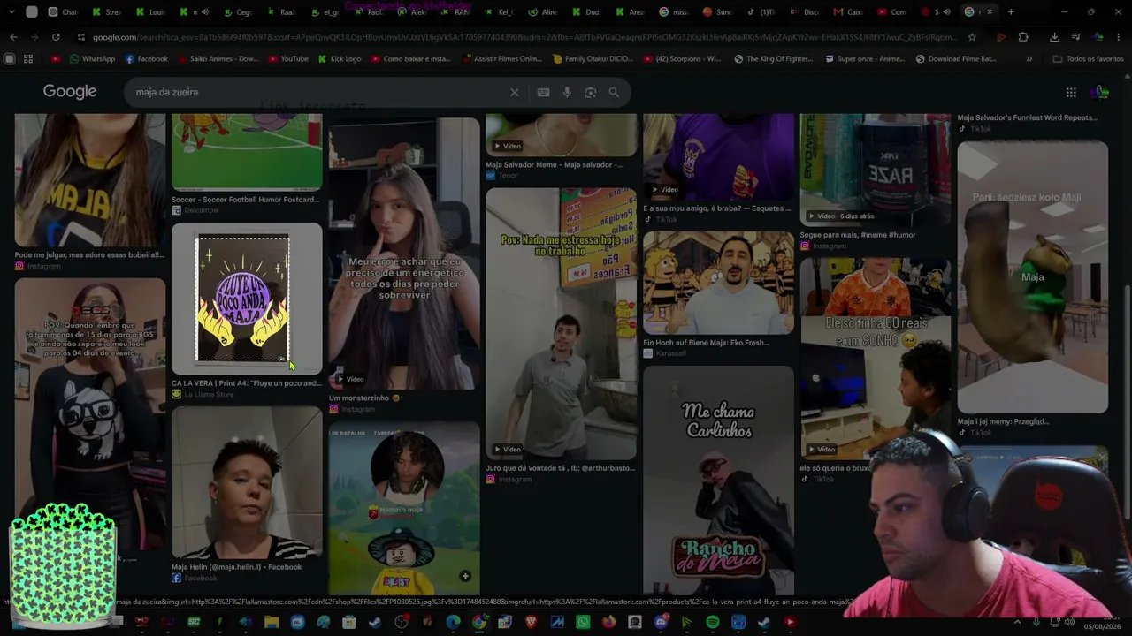
Task: Open the Fluye un poco anda maja print image
Action: click(x=247, y=299)
